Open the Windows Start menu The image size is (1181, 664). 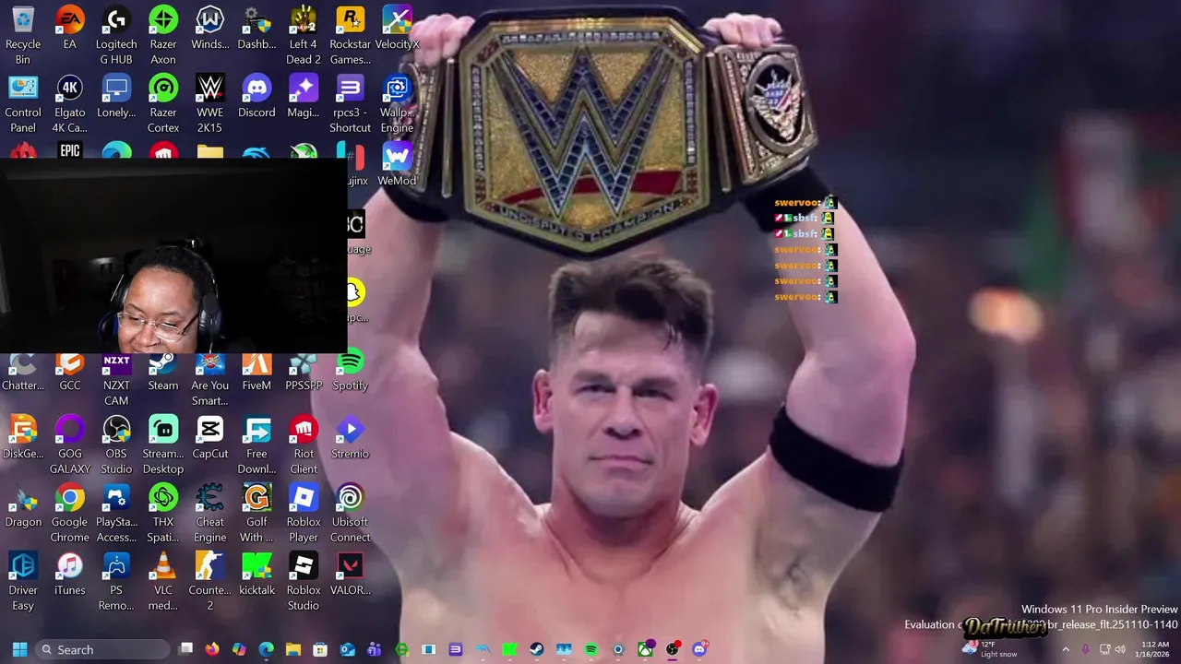click(19, 649)
